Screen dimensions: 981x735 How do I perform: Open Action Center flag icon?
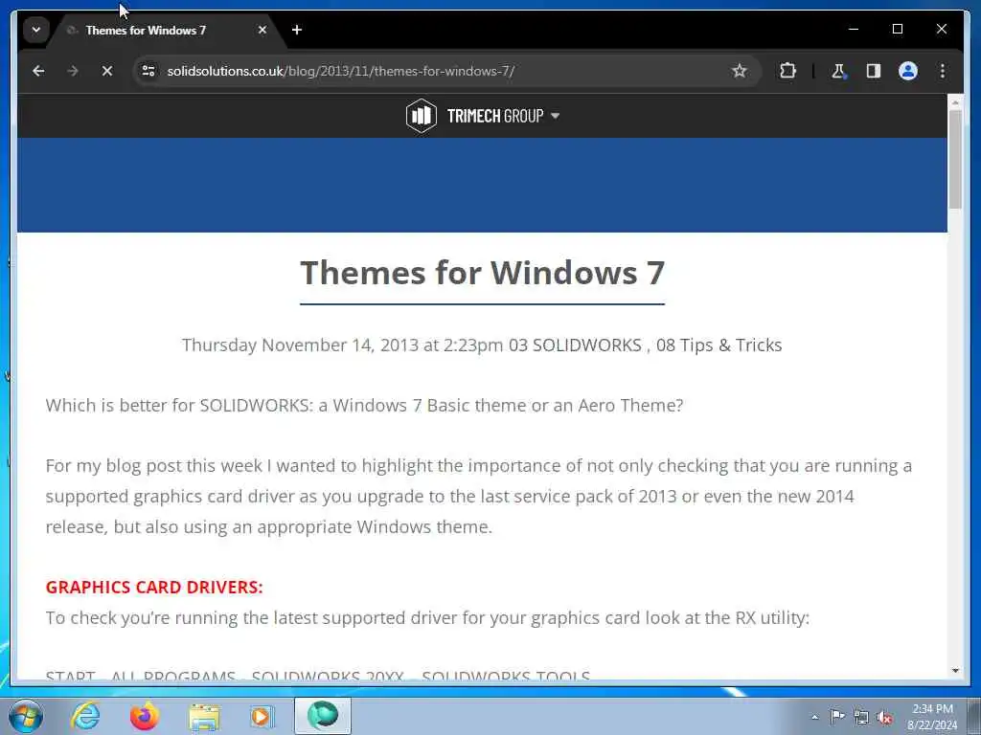tap(837, 716)
